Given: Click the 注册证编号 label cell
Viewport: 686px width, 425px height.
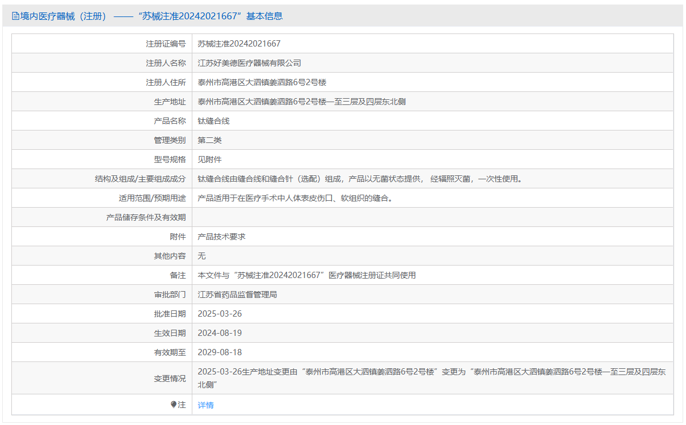Looking at the screenshot, I should pos(102,44).
